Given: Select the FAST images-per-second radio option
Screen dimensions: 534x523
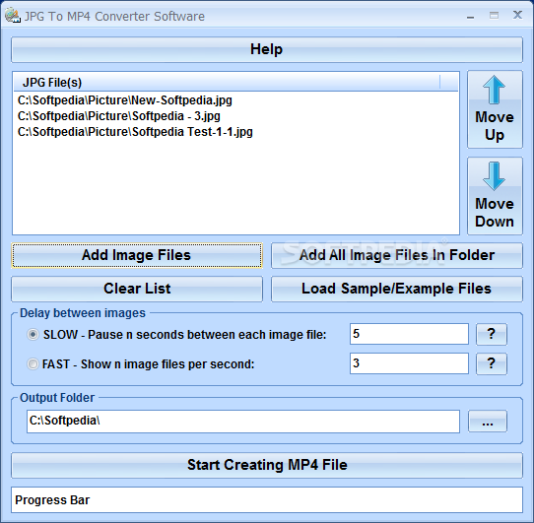Looking at the screenshot, I should [x=33, y=364].
